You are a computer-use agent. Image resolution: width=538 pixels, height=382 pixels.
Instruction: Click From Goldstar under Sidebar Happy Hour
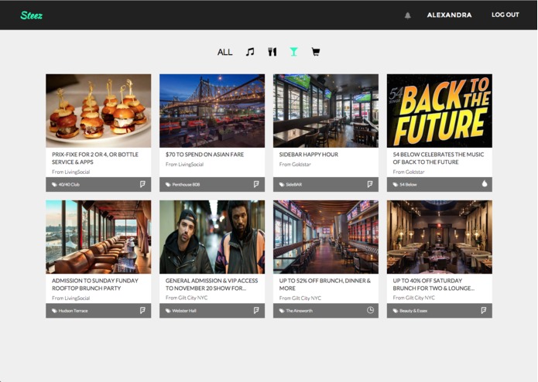[x=295, y=165]
